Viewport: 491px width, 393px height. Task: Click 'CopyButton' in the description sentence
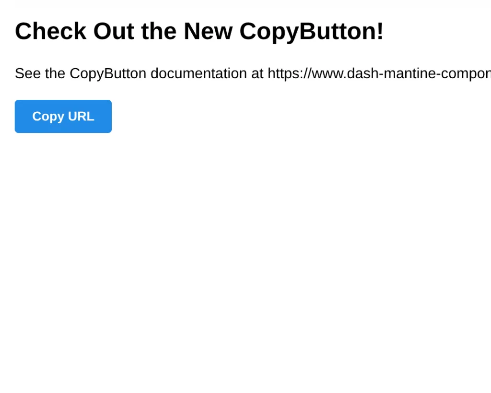tap(108, 73)
